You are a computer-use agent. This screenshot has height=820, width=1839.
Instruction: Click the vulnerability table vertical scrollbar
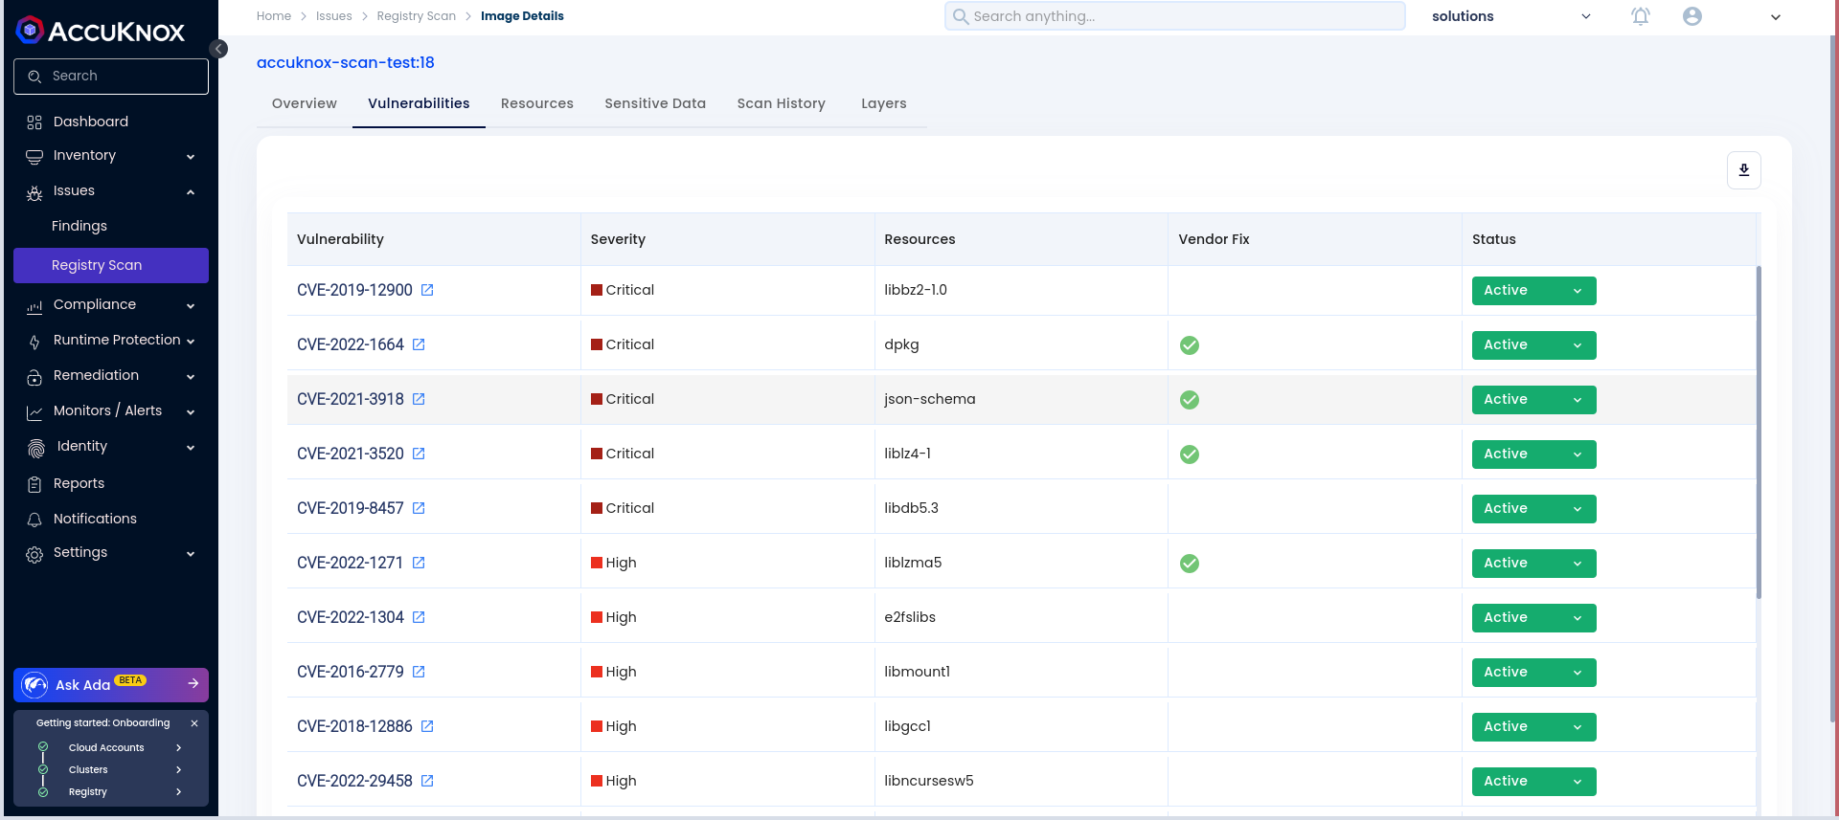click(x=1759, y=432)
